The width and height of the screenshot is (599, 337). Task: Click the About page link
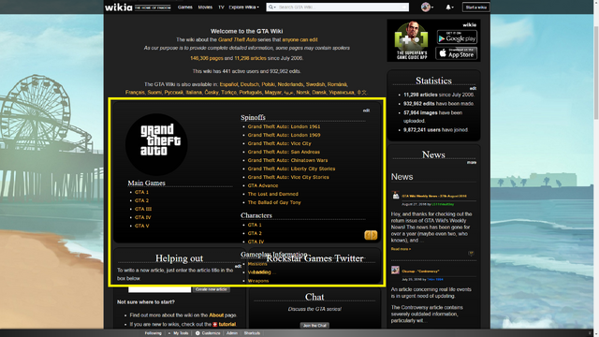coord(216,315)
